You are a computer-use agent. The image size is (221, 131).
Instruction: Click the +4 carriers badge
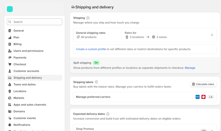click(211, 97)
